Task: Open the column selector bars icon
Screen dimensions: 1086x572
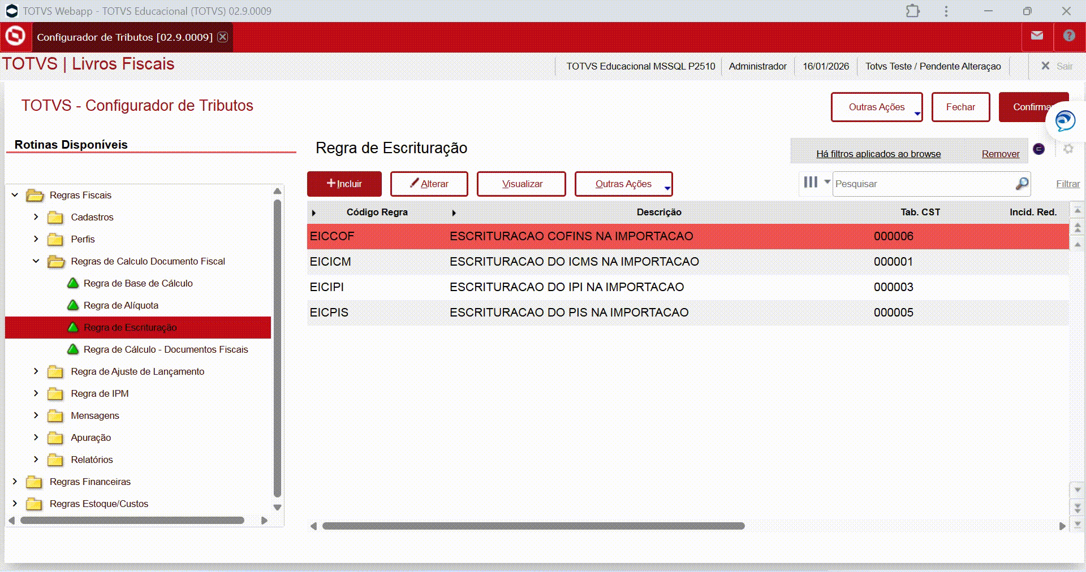Action: (x=811, y=182)
